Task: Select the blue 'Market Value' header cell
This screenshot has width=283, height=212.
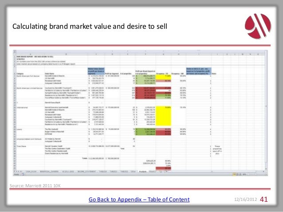Action: tap(96, 71)
